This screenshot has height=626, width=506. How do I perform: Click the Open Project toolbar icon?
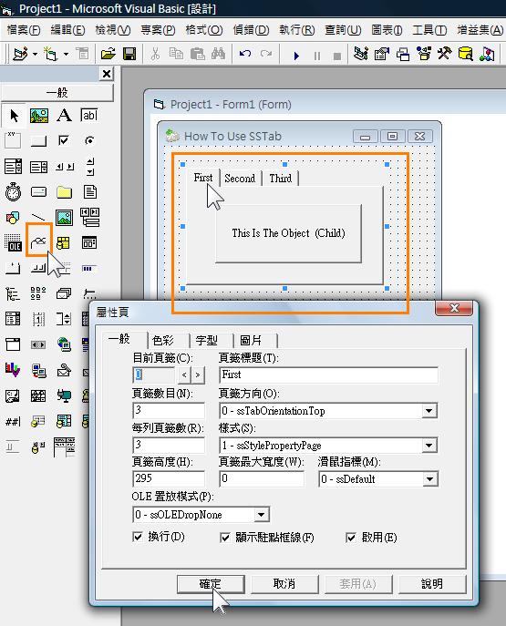click(x=108, y=54)
